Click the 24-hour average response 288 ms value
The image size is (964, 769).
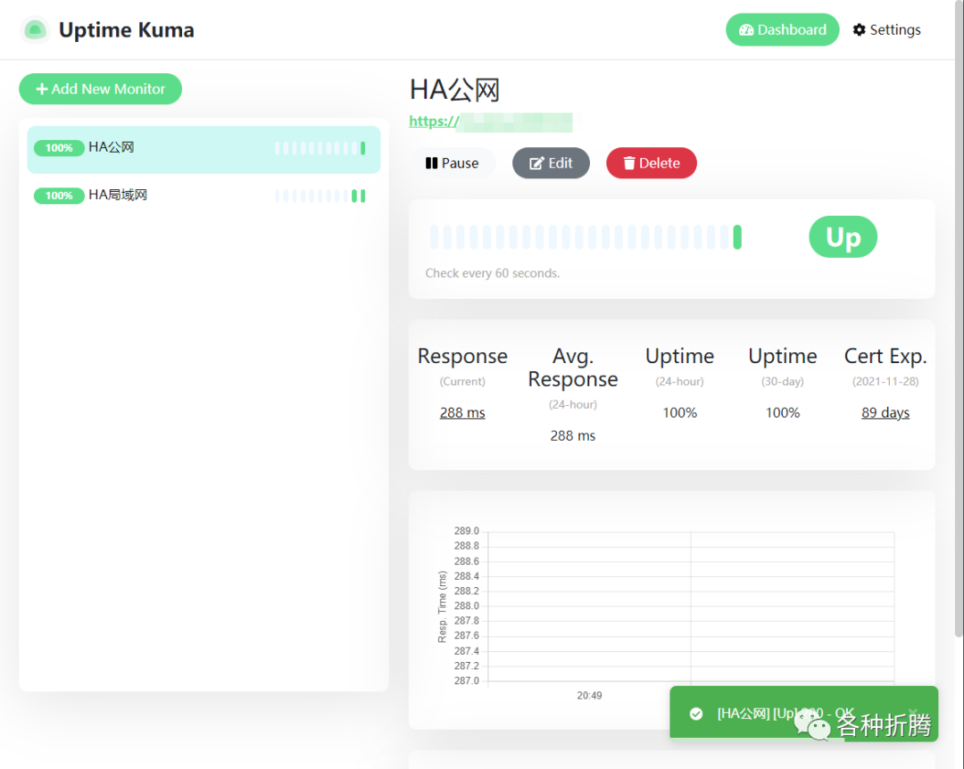[x=572, y=436]
